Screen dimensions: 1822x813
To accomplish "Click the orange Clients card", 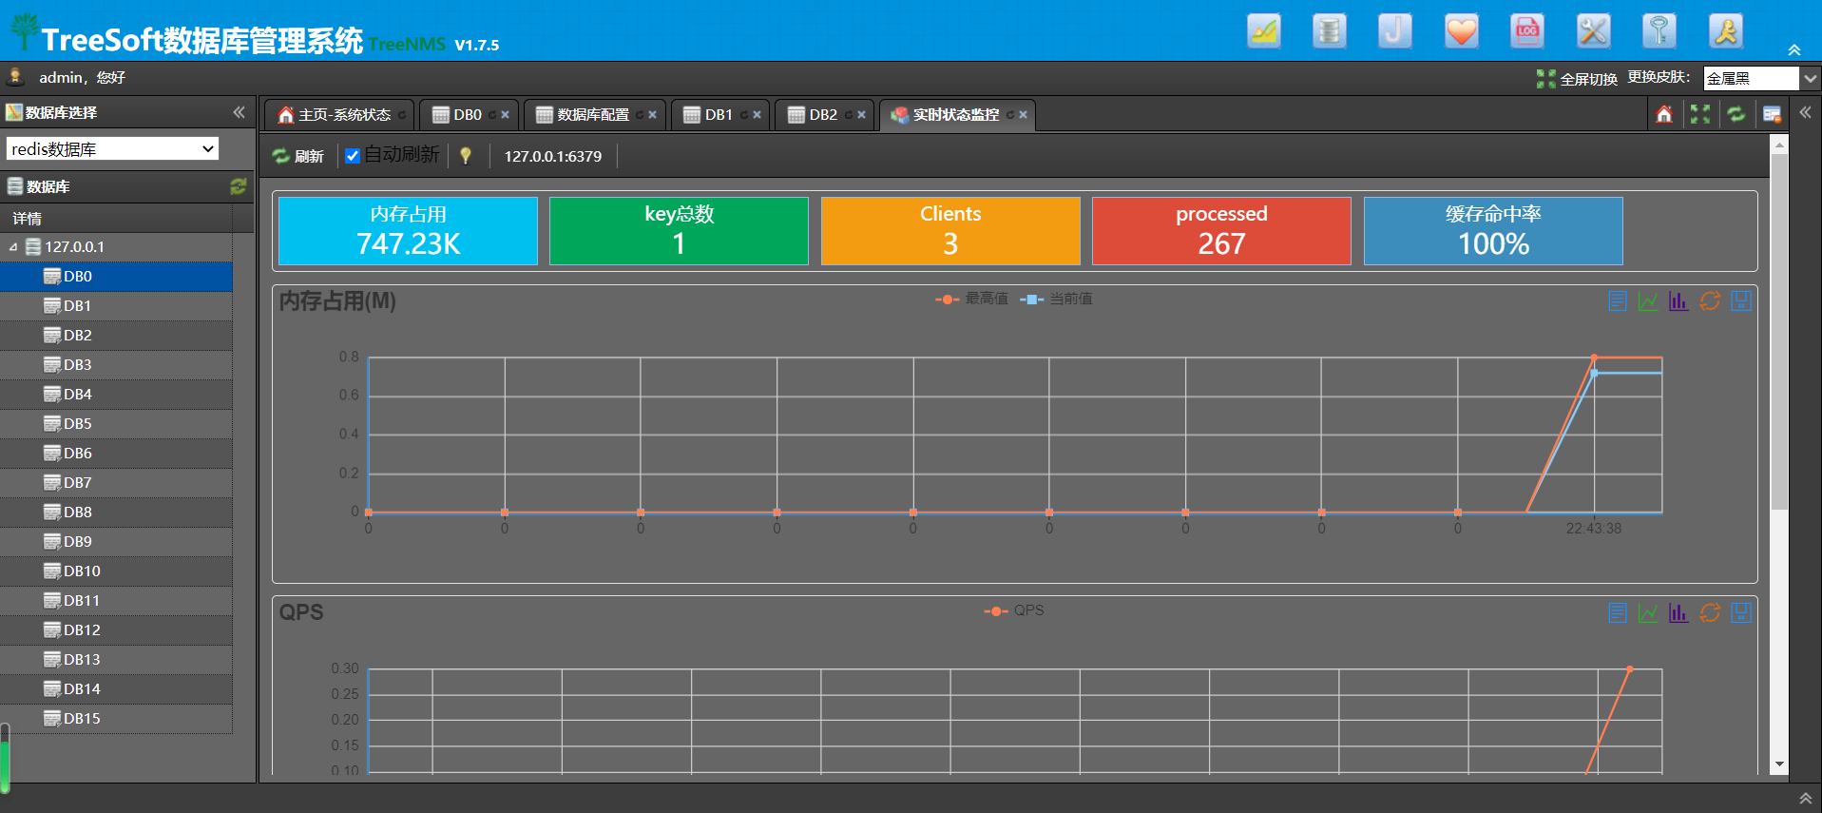I will click(950, 231).
